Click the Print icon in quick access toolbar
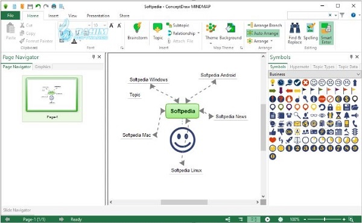 (54, 7)
